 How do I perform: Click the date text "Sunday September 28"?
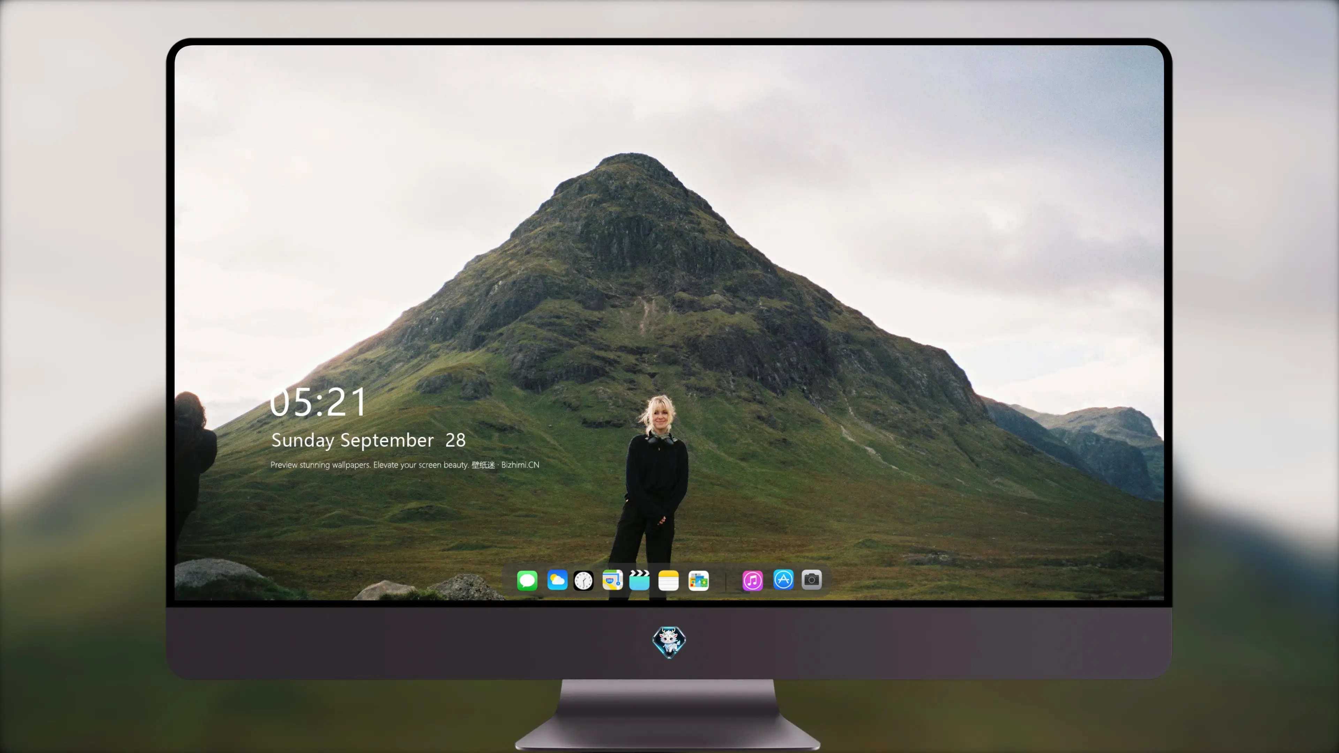tap(369, 440)
